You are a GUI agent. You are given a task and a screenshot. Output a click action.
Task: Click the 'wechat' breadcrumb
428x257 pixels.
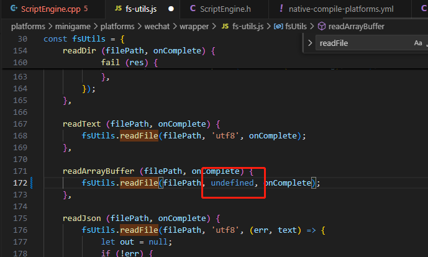(x=157, y=27)
